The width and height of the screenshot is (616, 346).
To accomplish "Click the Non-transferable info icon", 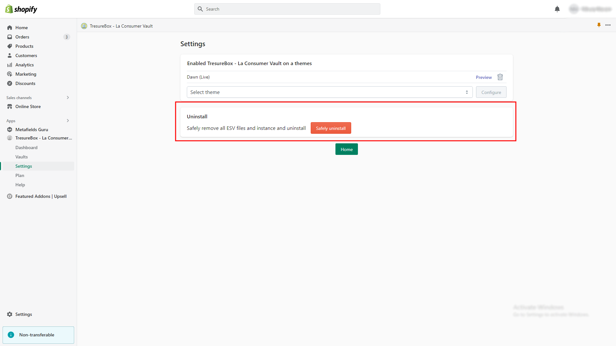I will coord(11,335).
